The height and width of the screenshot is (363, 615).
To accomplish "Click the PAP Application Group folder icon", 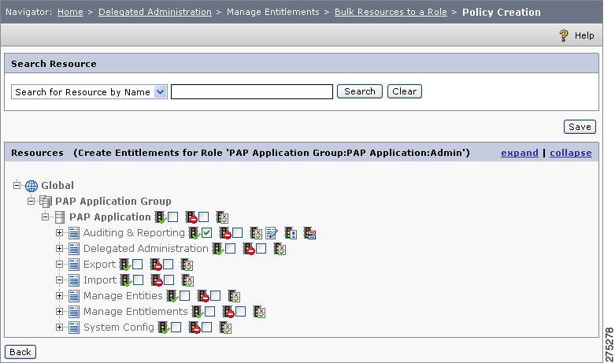I will pyautogui.click(x=46, y=202).
